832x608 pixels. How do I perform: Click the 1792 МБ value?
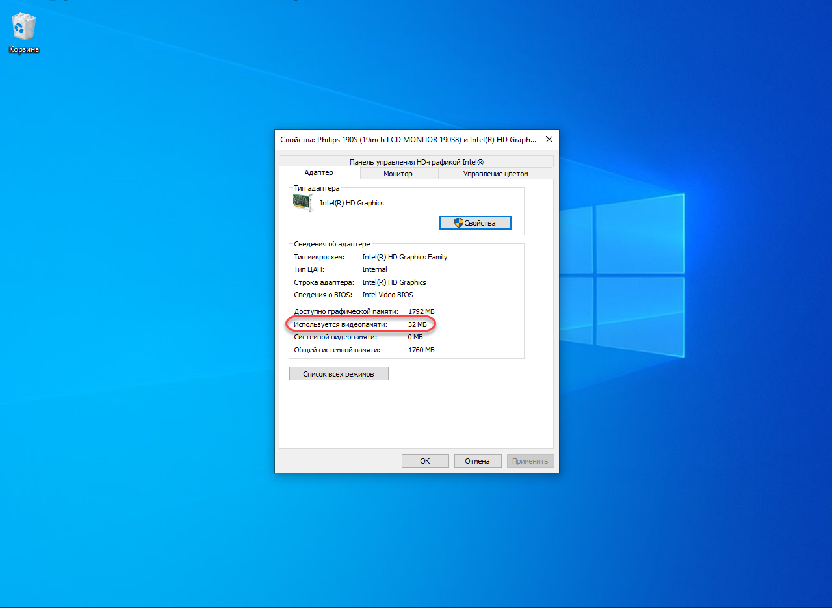[421, 311]
